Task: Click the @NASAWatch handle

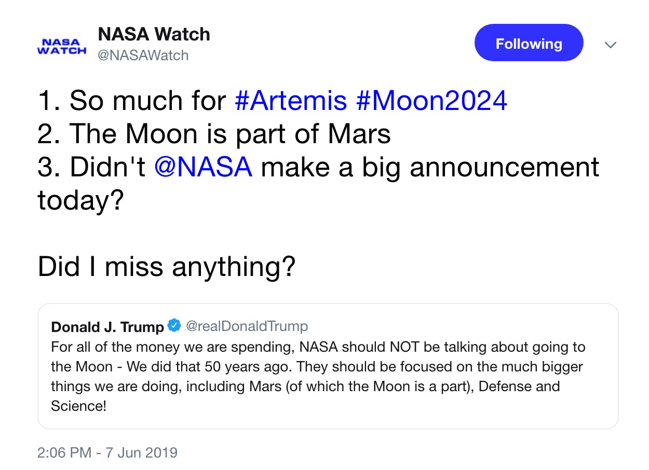Action: 143,56
